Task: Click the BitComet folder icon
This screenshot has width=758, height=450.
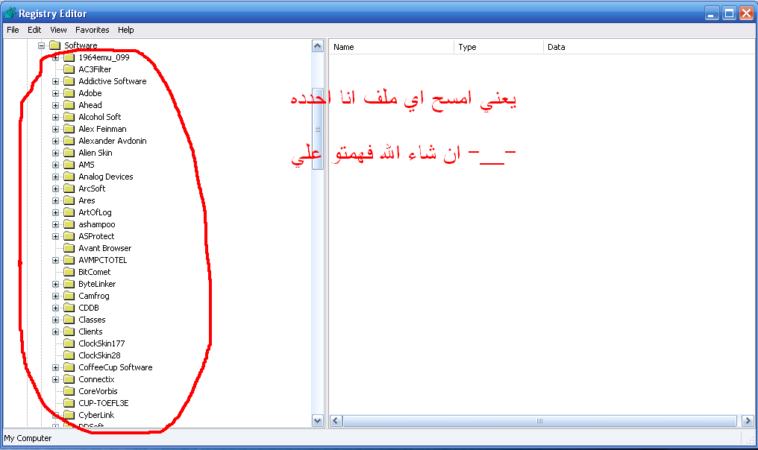Action: click(69, 272)
